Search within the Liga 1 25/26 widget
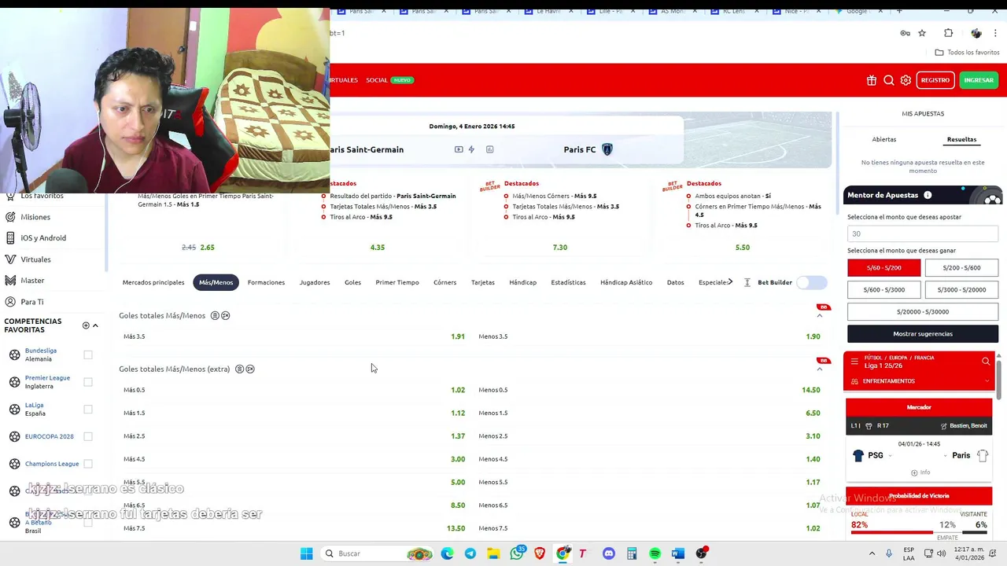The width and height of the screenshot is (1007, 566). tap(986, 362)
